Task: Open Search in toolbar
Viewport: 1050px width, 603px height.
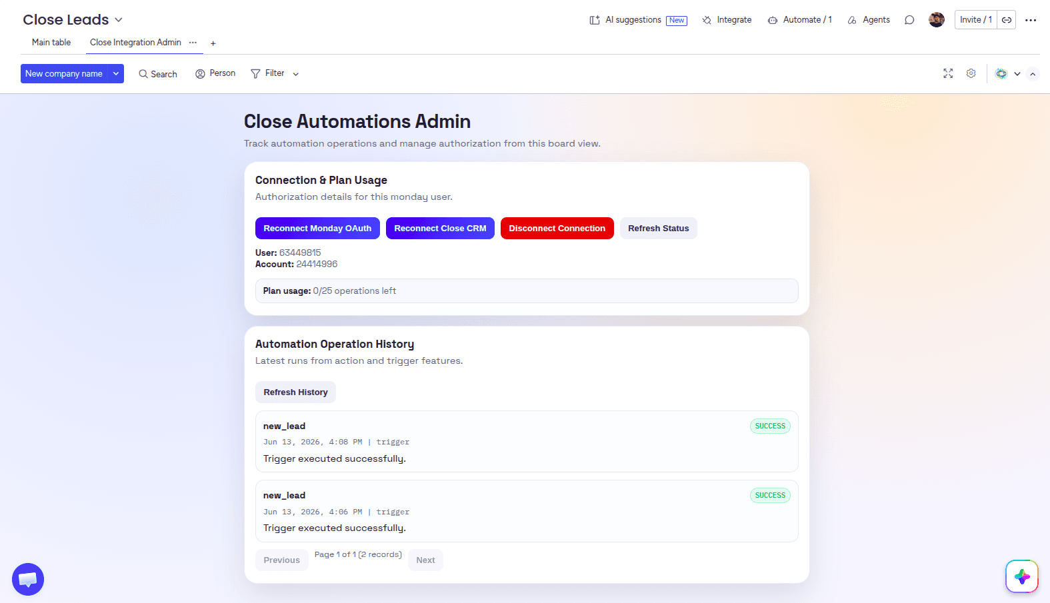Action: click(x=158, y=74)
